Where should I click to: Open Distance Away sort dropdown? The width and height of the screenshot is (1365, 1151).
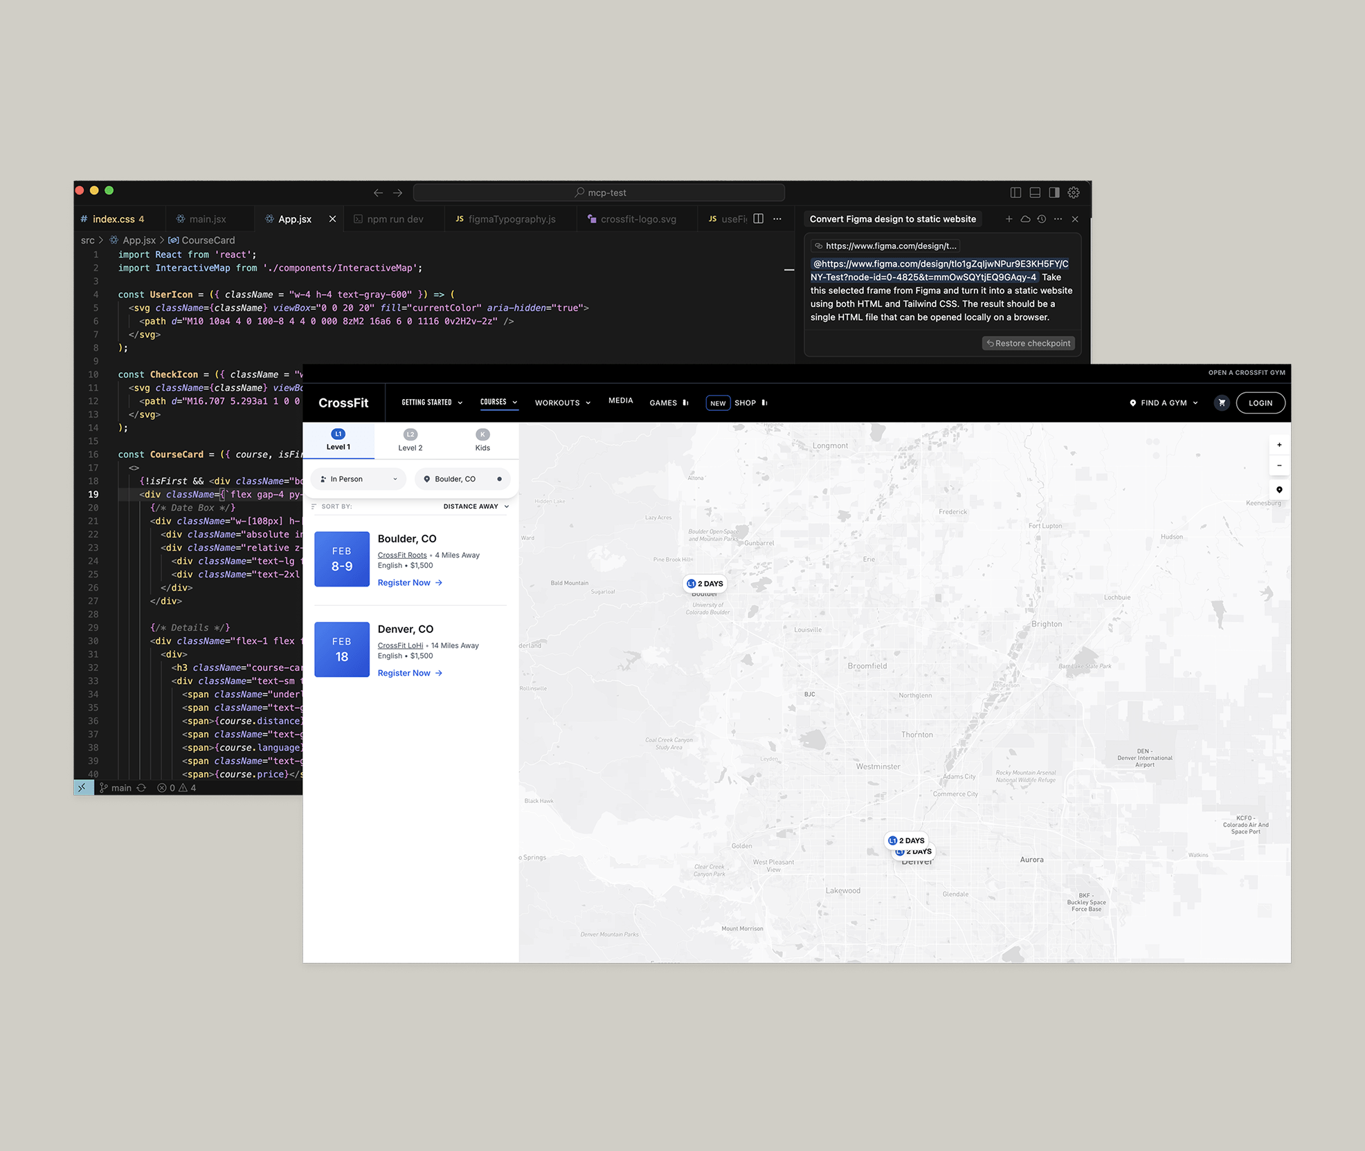pyautogui.click(x=476, y=507)
